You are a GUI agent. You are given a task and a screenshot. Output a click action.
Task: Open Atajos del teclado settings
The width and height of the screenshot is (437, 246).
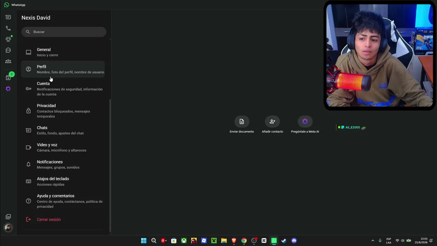[x=63, y=181]
